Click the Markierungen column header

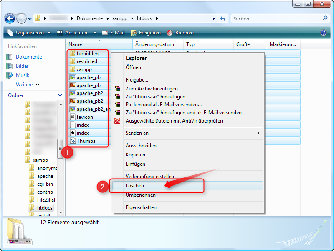click(283, 44)
